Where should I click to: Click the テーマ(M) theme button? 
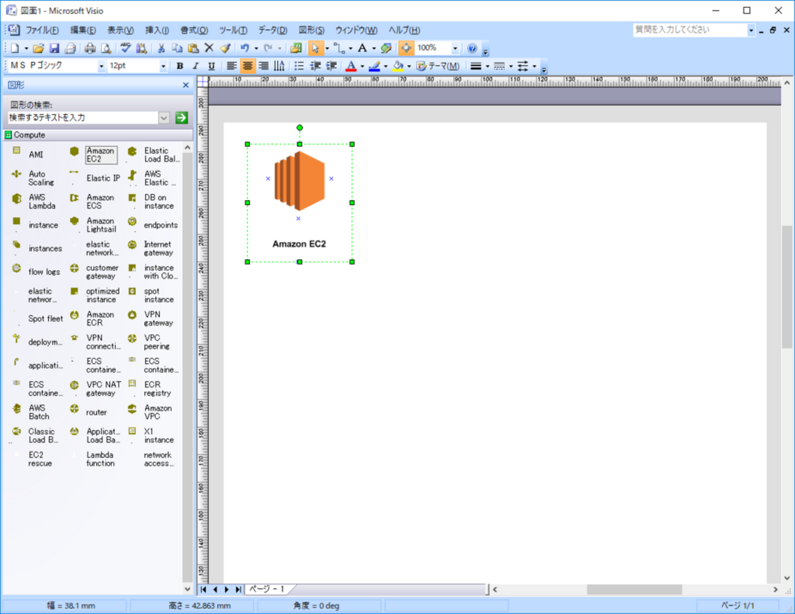click(438, 66)
